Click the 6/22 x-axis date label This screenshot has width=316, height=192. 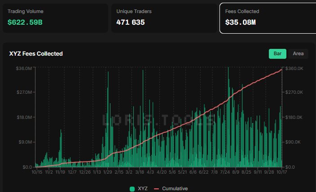click(x=203, y=172)
